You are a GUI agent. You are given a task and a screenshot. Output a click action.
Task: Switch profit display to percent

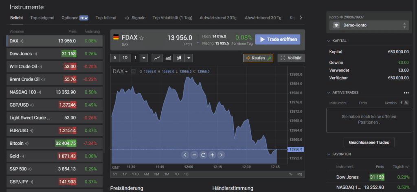click(406, 103)
